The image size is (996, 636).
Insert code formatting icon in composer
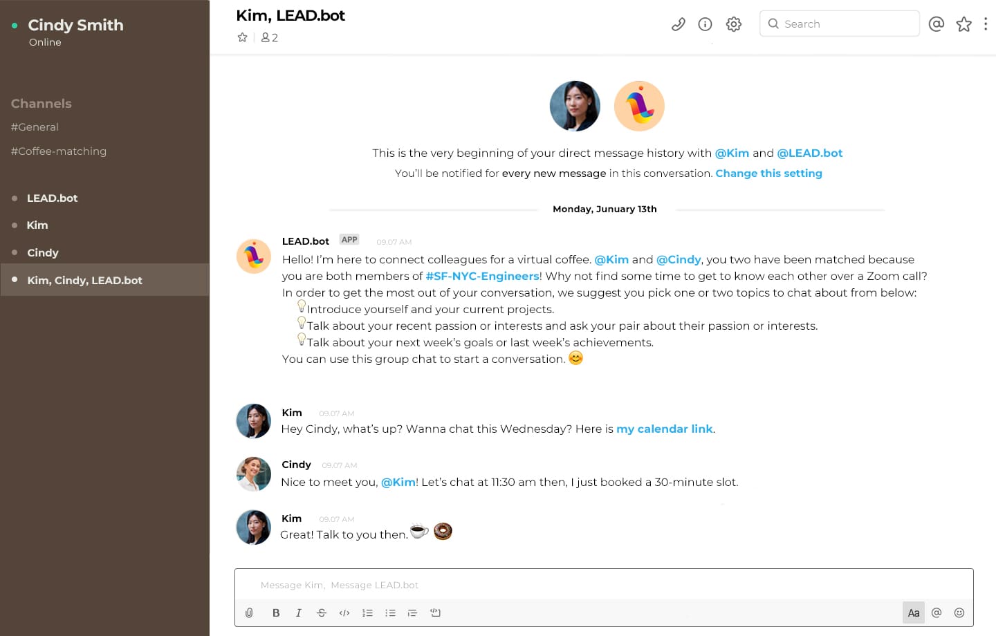click(x=344, y=612)
